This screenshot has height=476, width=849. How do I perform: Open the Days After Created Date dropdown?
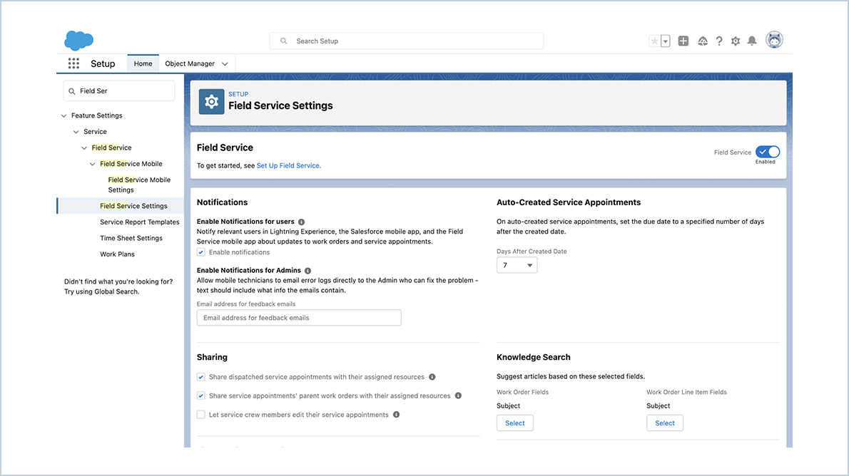pos(517,264)
